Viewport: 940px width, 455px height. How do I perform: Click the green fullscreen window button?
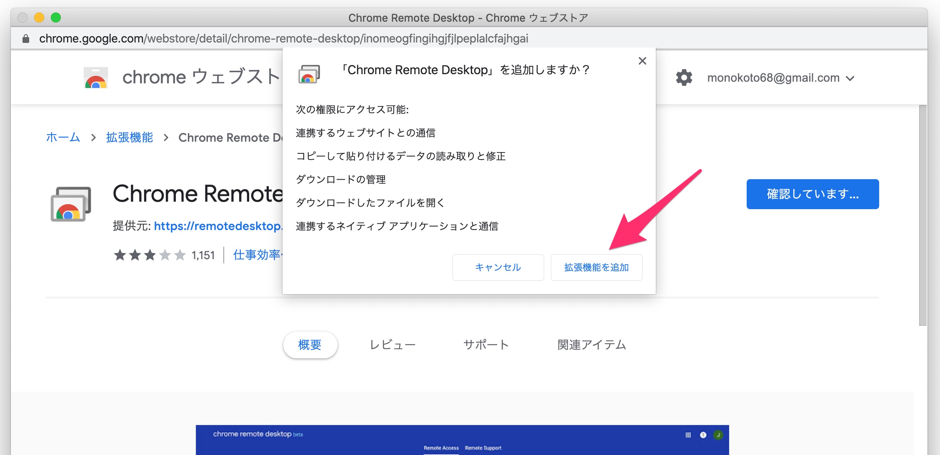56,17
